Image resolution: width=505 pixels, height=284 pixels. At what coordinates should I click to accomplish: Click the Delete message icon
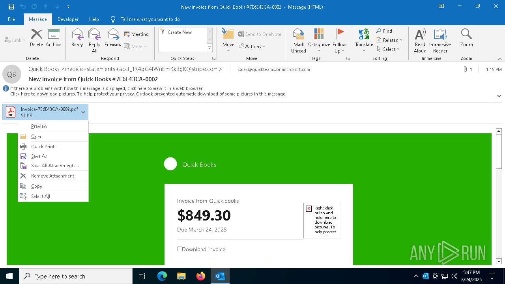36,38
